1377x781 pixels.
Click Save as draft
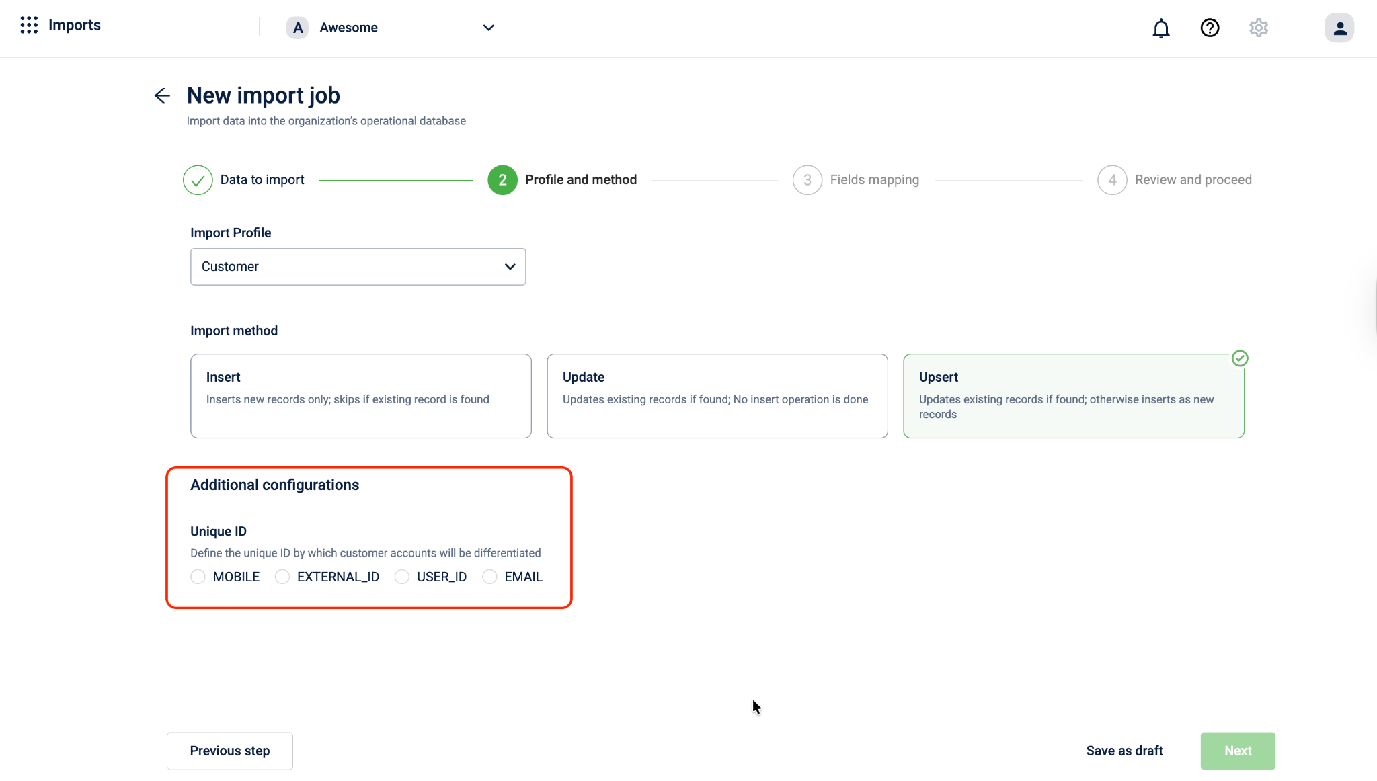coord(1124,751)
